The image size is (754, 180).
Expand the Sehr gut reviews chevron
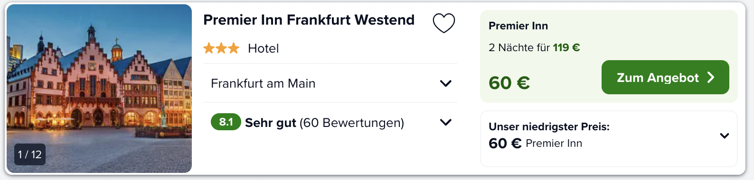445,122
